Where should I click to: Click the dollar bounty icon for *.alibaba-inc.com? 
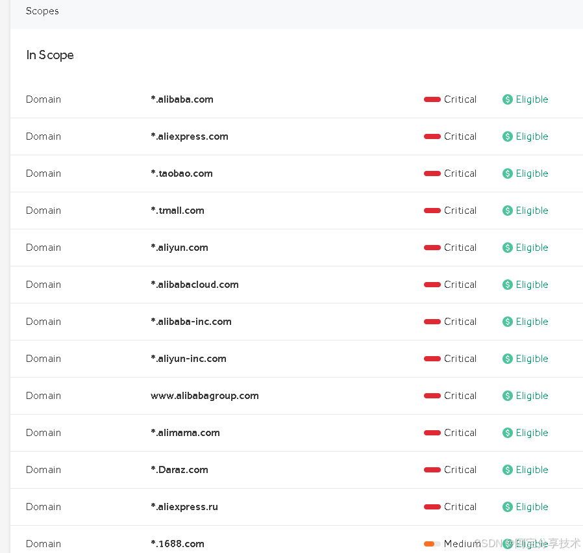[x=507, y=322]
